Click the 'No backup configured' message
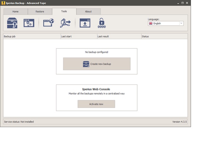The height and width of the screenshot is (152, 203). pos(97,52)
